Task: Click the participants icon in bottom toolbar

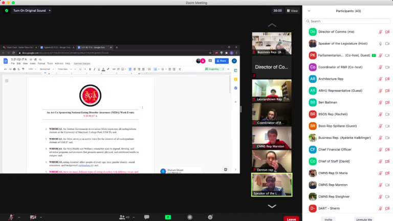Action: click(122, 217)
